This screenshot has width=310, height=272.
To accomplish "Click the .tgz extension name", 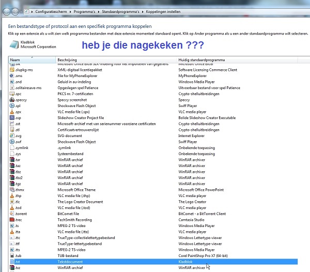I will pyautogui.click(x=18, y=184).
